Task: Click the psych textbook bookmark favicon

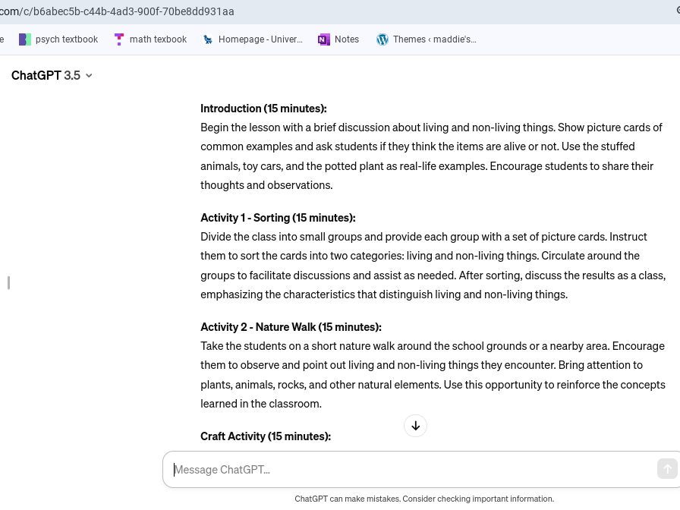Action: [x=25, y=39]
